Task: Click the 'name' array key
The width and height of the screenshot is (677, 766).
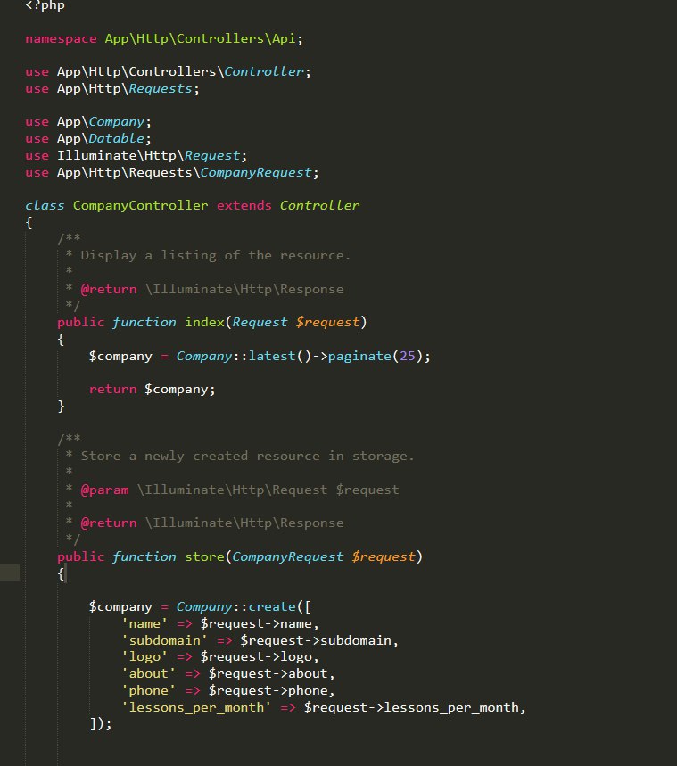Action: (144, 624)
